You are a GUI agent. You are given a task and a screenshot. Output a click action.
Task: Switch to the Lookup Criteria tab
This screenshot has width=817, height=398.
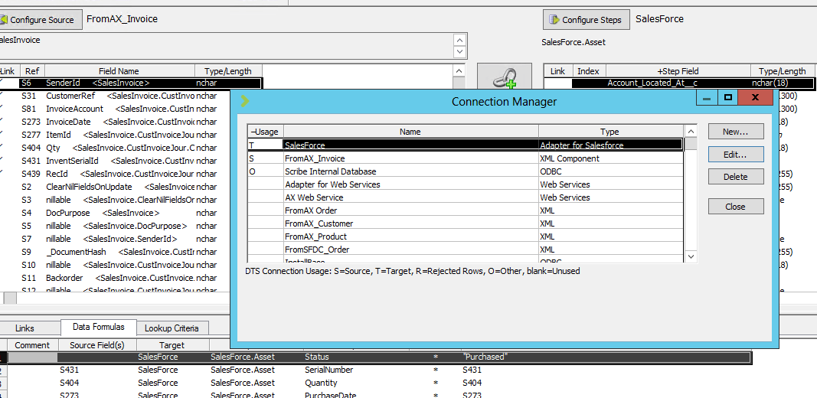(172, 328)
